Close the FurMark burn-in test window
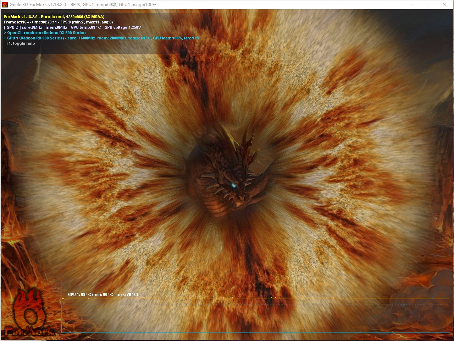Viewport: 454px width, 341px height. pos(445,5)
